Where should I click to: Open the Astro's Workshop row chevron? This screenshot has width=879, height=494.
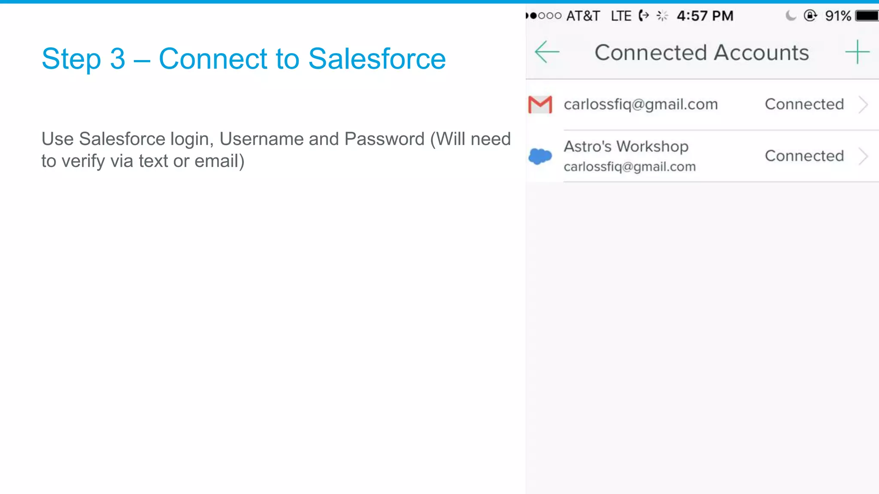(863, 156)
